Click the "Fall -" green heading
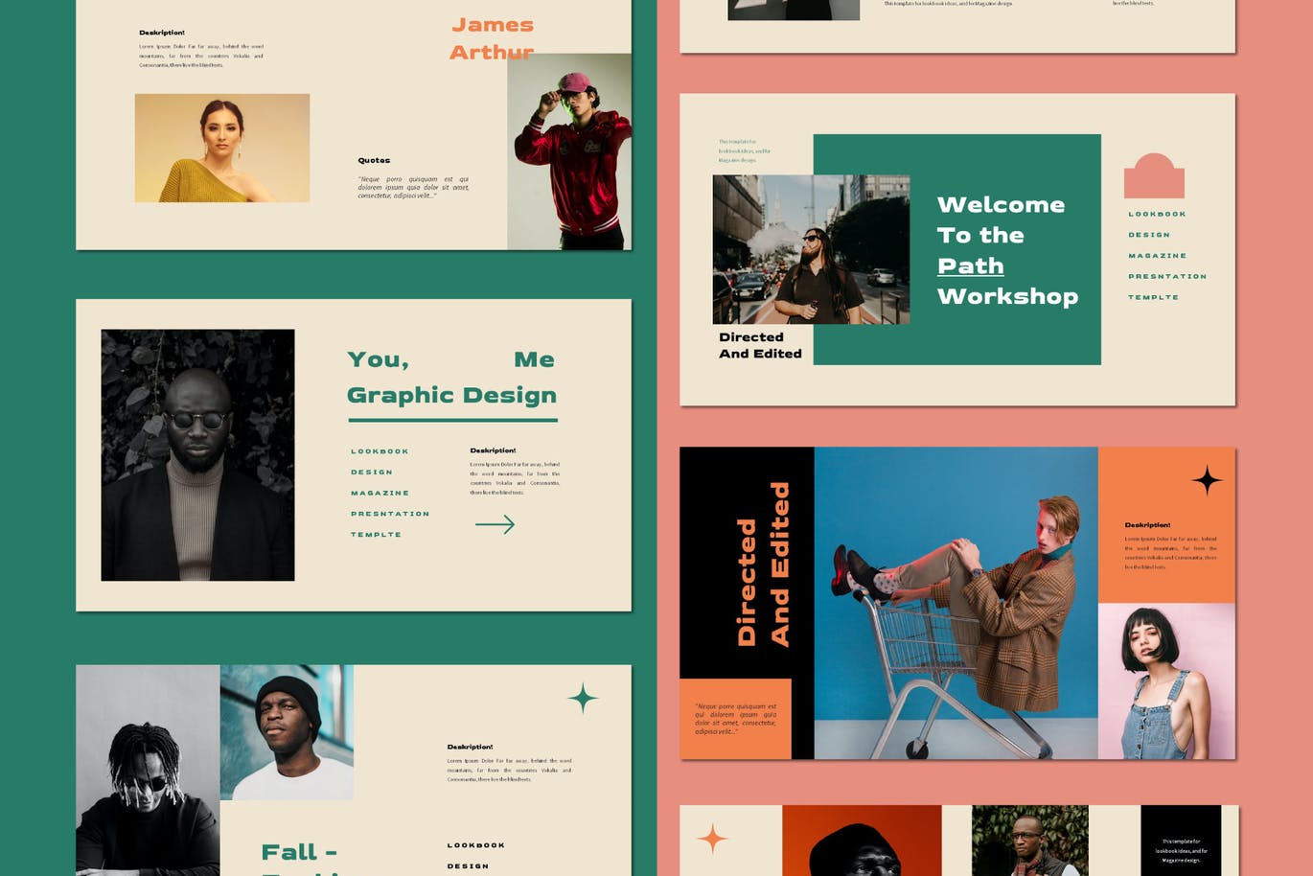Viewport: 1313px width, 876px height. point(299,852)
